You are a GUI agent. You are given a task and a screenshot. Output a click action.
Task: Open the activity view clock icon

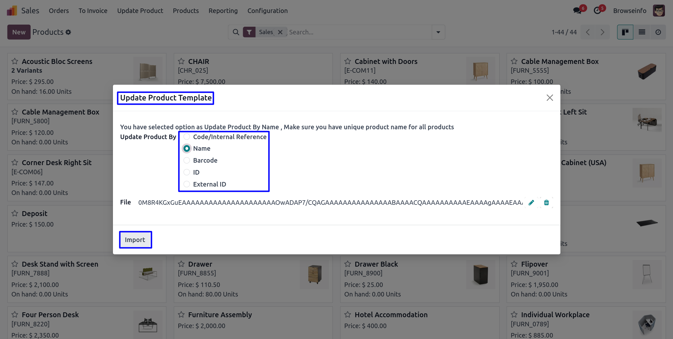(x=658, y=32)
